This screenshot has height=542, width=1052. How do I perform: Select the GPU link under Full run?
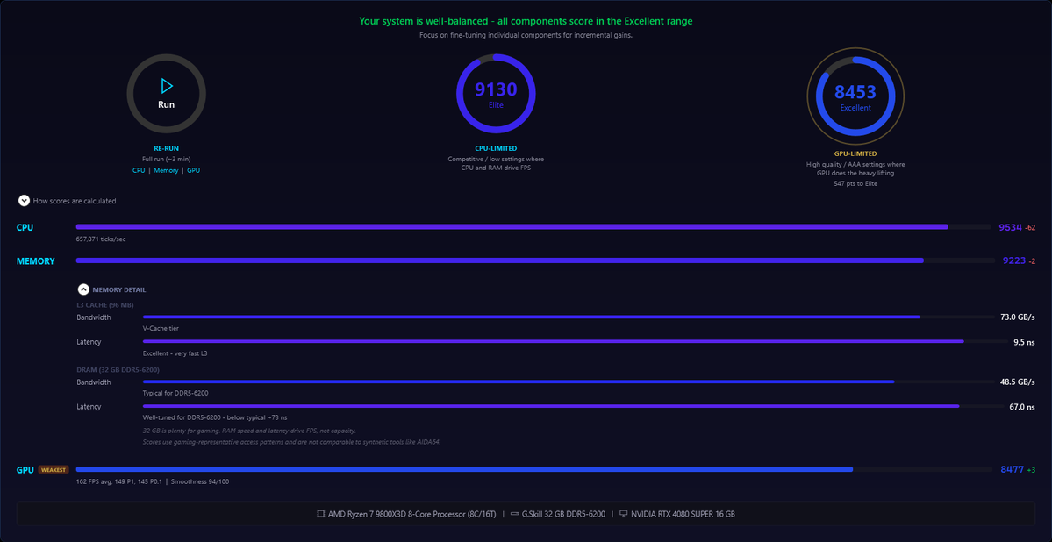click(x=193, y=170)
